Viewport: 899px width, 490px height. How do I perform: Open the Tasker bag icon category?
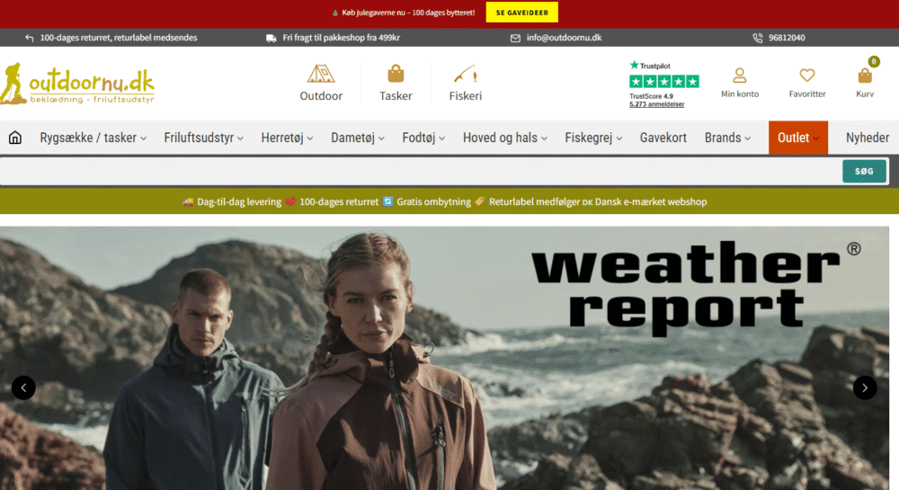point(396,83)
